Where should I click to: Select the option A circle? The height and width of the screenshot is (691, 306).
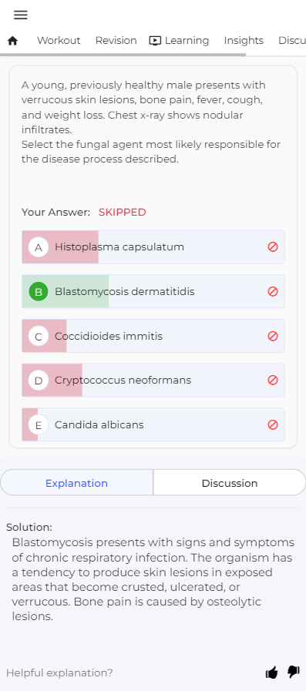[39, 247]
